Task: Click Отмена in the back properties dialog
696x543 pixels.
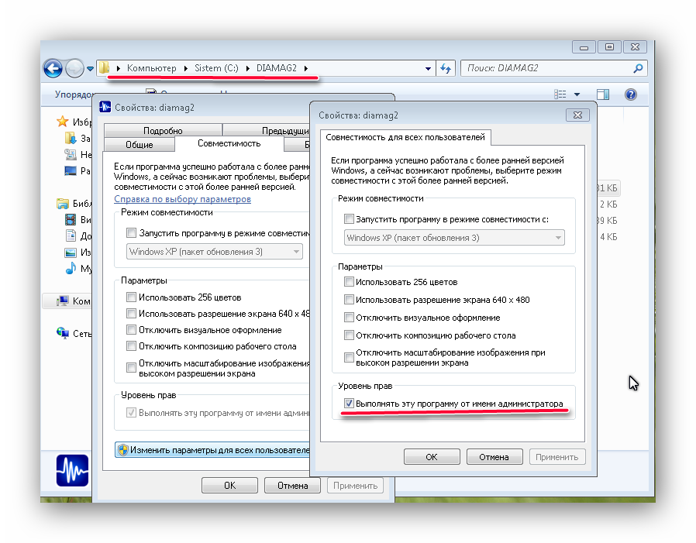Action: (x=292, y=486)
